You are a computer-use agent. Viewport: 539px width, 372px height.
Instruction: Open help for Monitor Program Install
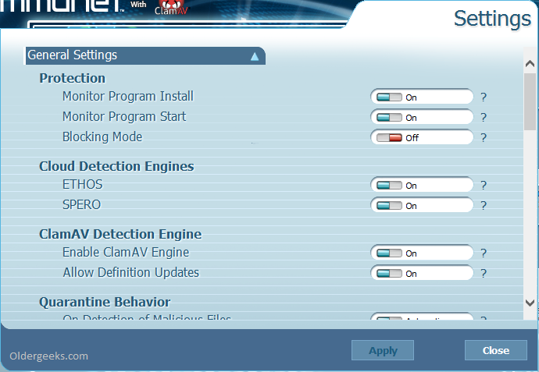[x=484, y=97]
